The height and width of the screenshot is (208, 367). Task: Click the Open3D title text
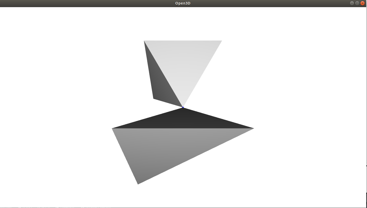pyautogui.click(x=183, y=3)
